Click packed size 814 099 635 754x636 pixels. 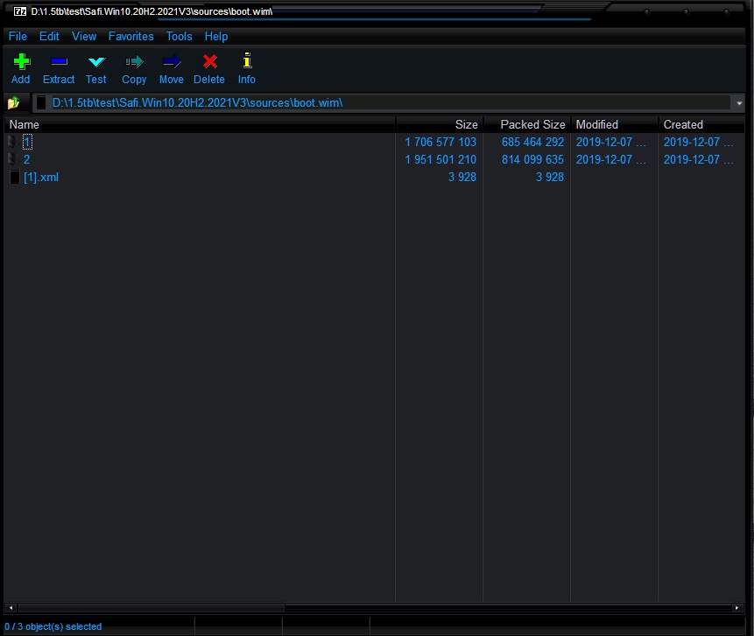[x=532, y=159]
